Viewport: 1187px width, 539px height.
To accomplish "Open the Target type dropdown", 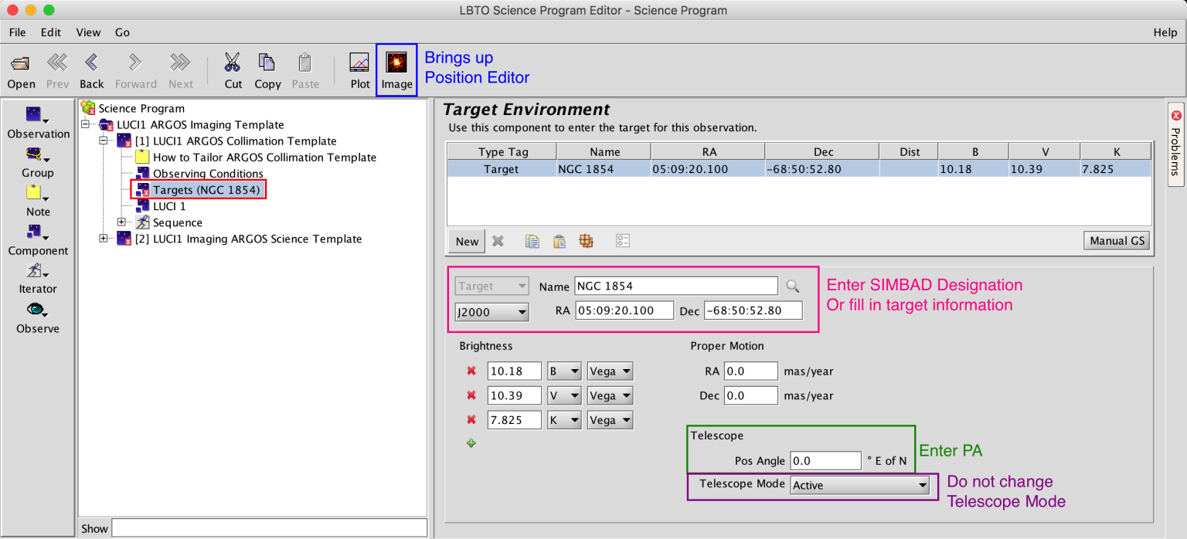I will click(492, 286).
